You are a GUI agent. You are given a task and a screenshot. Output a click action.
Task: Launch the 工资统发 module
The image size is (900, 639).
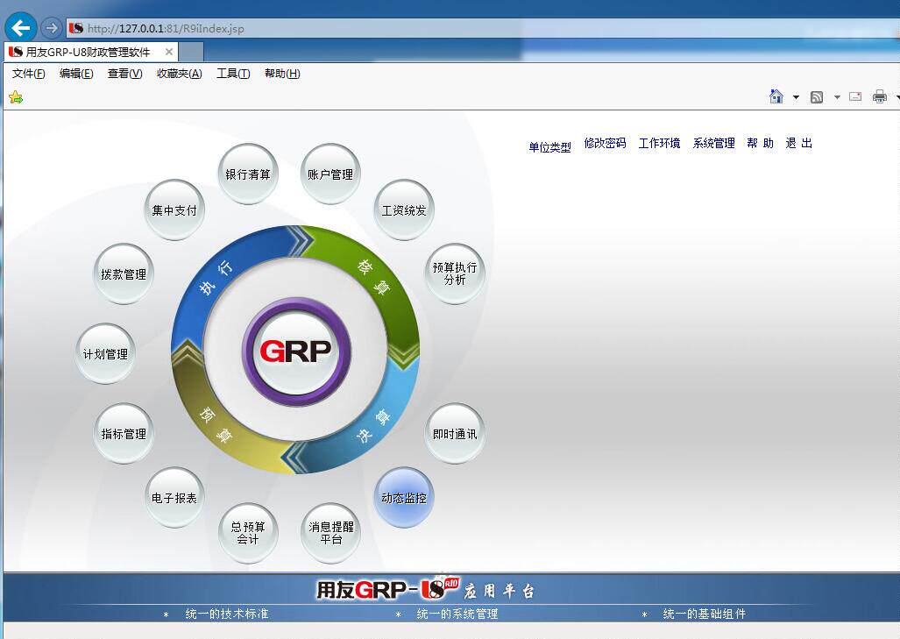click(404, 210)
